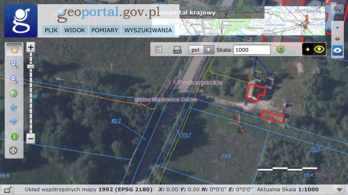Select the pan hand tool
The height and width of the screenshot is (195, 348).
point(14,49)
